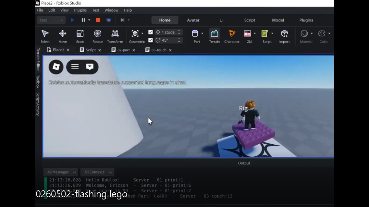The width and height of the screenshot is (369, 207).
Task: Stop the test with red square
Action: pyautogui.click(x=98, y=20)
